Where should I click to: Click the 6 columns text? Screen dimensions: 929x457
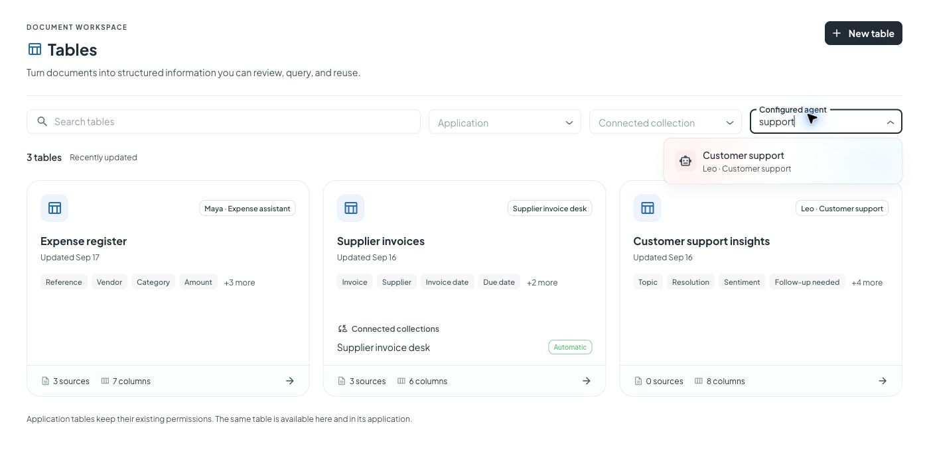pos(428,381)
